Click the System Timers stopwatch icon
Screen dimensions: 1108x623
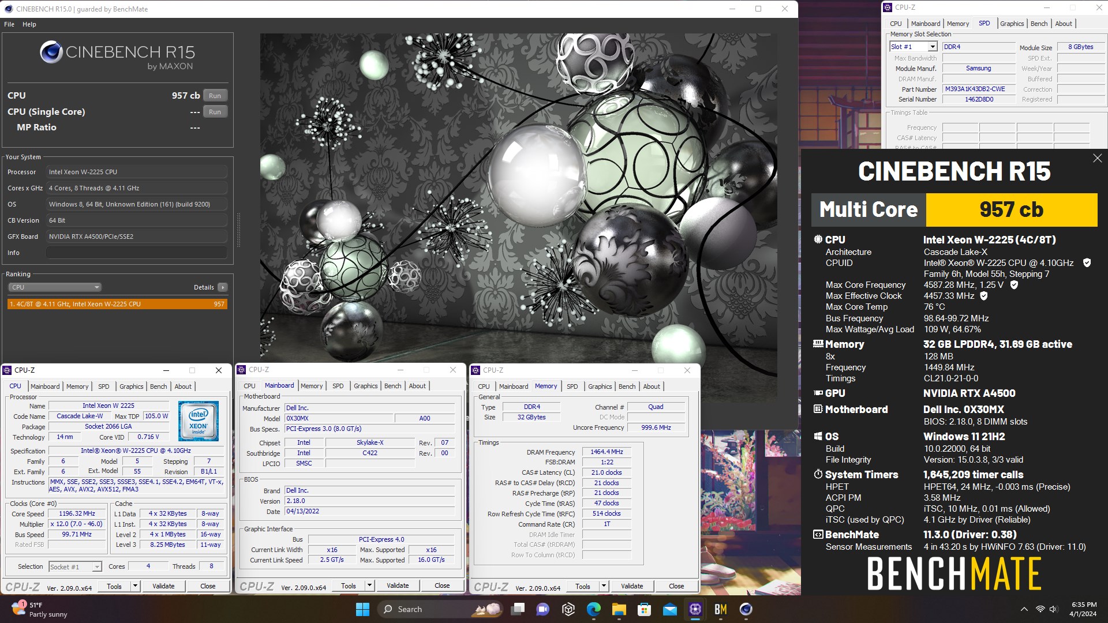818,474
